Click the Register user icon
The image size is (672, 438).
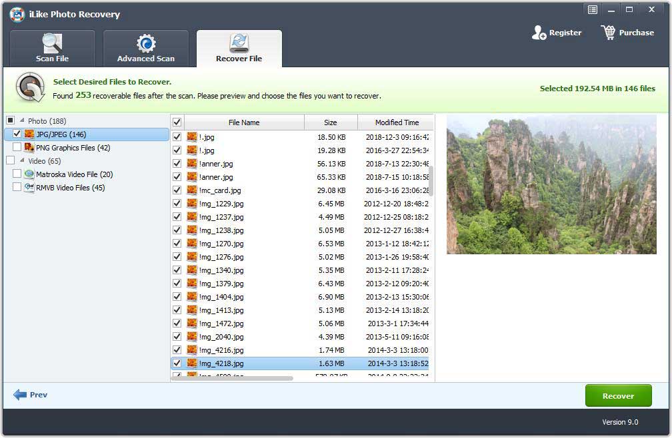coord(539,33)
